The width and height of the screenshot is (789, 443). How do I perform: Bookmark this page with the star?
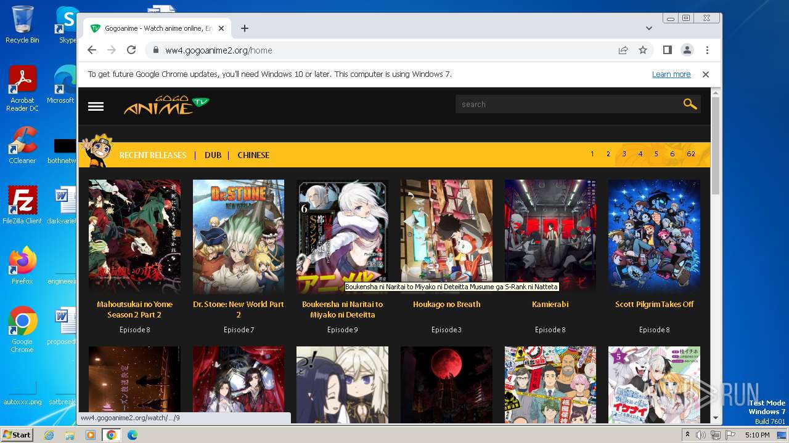tap(643, 50)
